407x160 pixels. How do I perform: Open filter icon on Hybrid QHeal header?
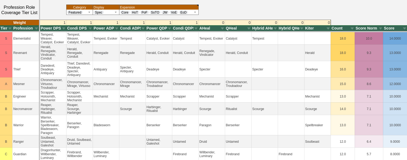pyautogui.click(x=302, y=28)
